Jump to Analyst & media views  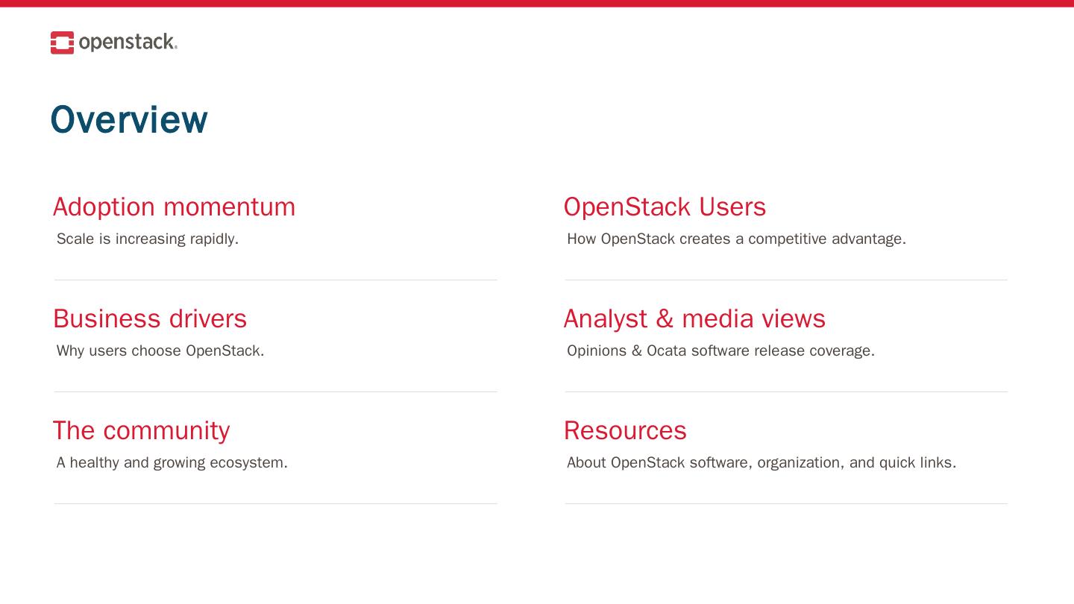coord(694,318)
